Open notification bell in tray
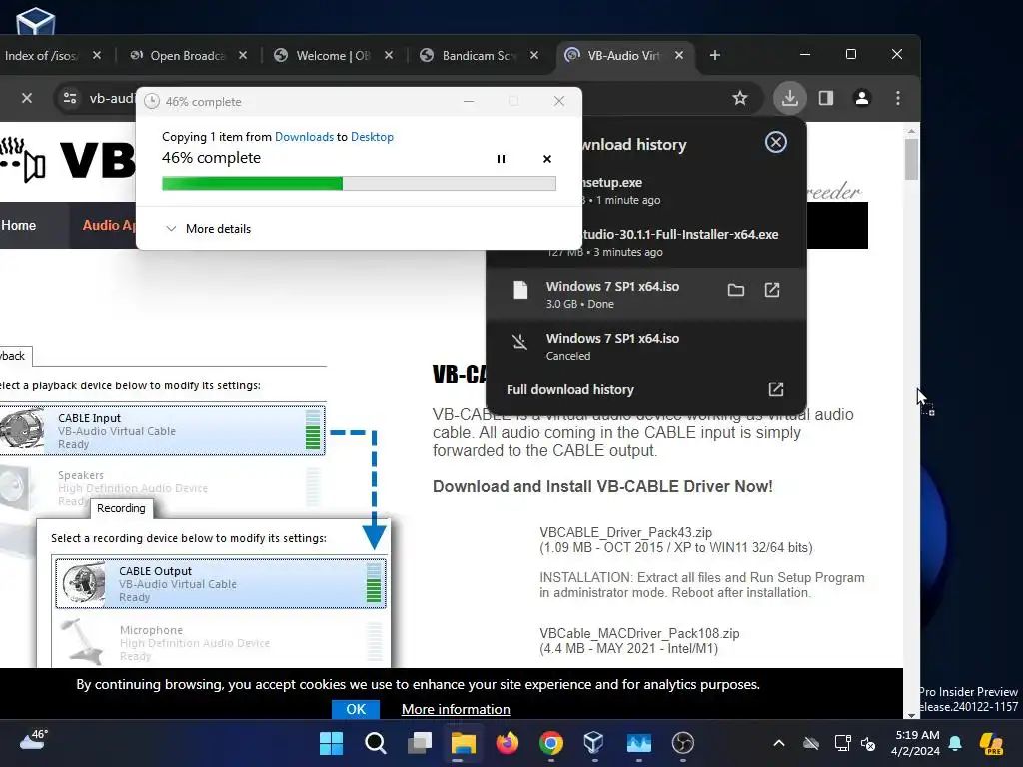 coord(955,743)
